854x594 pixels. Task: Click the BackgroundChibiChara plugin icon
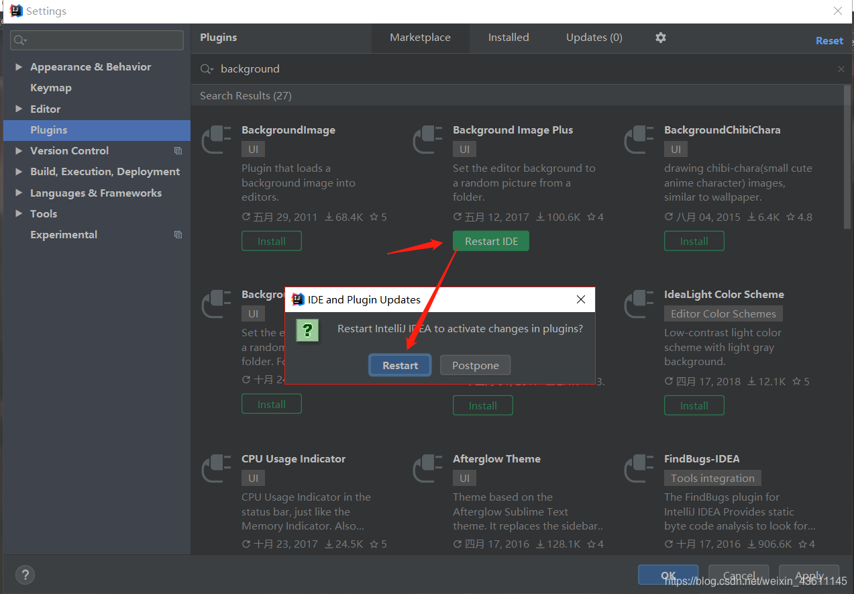[x=639, y=140]
